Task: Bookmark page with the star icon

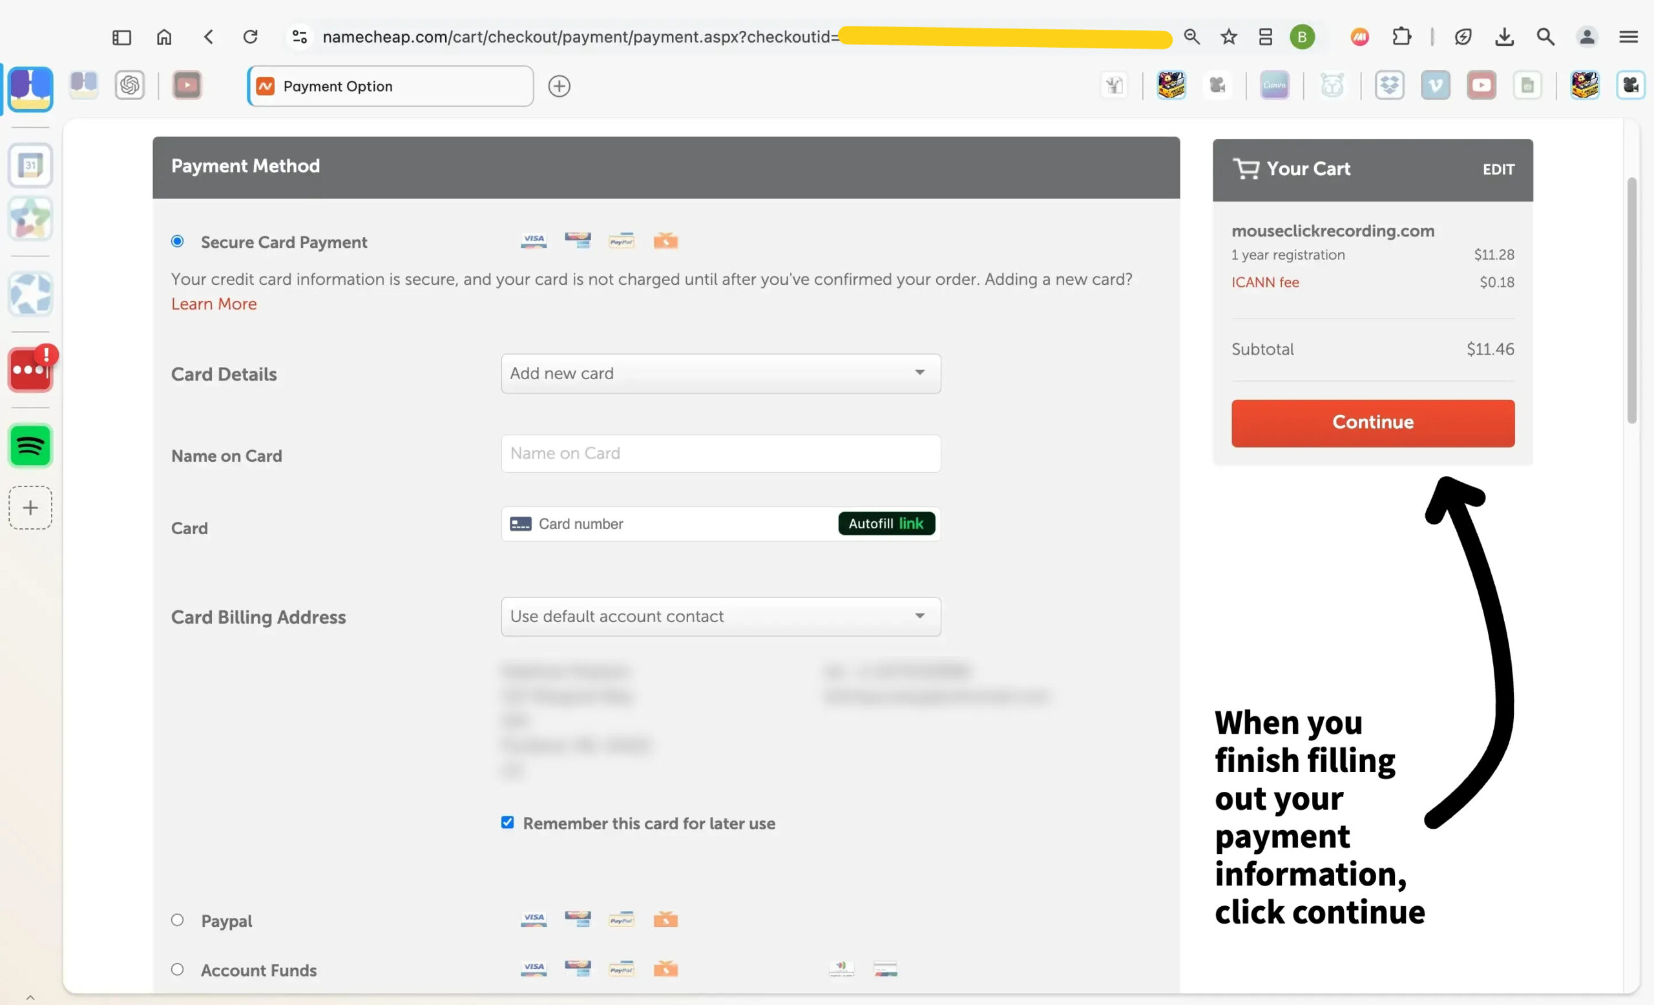Action: [1228, 37]
